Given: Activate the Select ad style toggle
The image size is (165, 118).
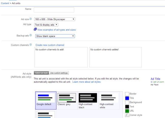Looking at the screenshot, I should click(41, 73).
